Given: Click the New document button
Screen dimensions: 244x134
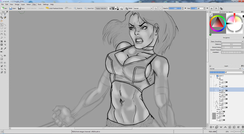Looking at the screenshot, I should (x=4, y=8).
